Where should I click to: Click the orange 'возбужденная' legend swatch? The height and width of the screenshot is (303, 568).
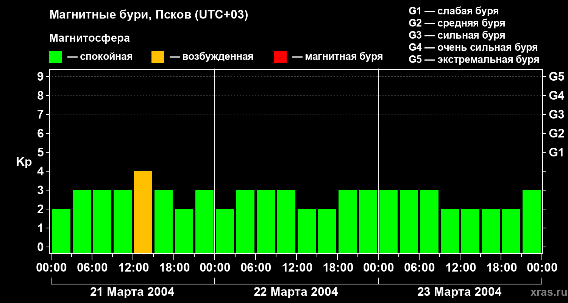tap(158, 57)
